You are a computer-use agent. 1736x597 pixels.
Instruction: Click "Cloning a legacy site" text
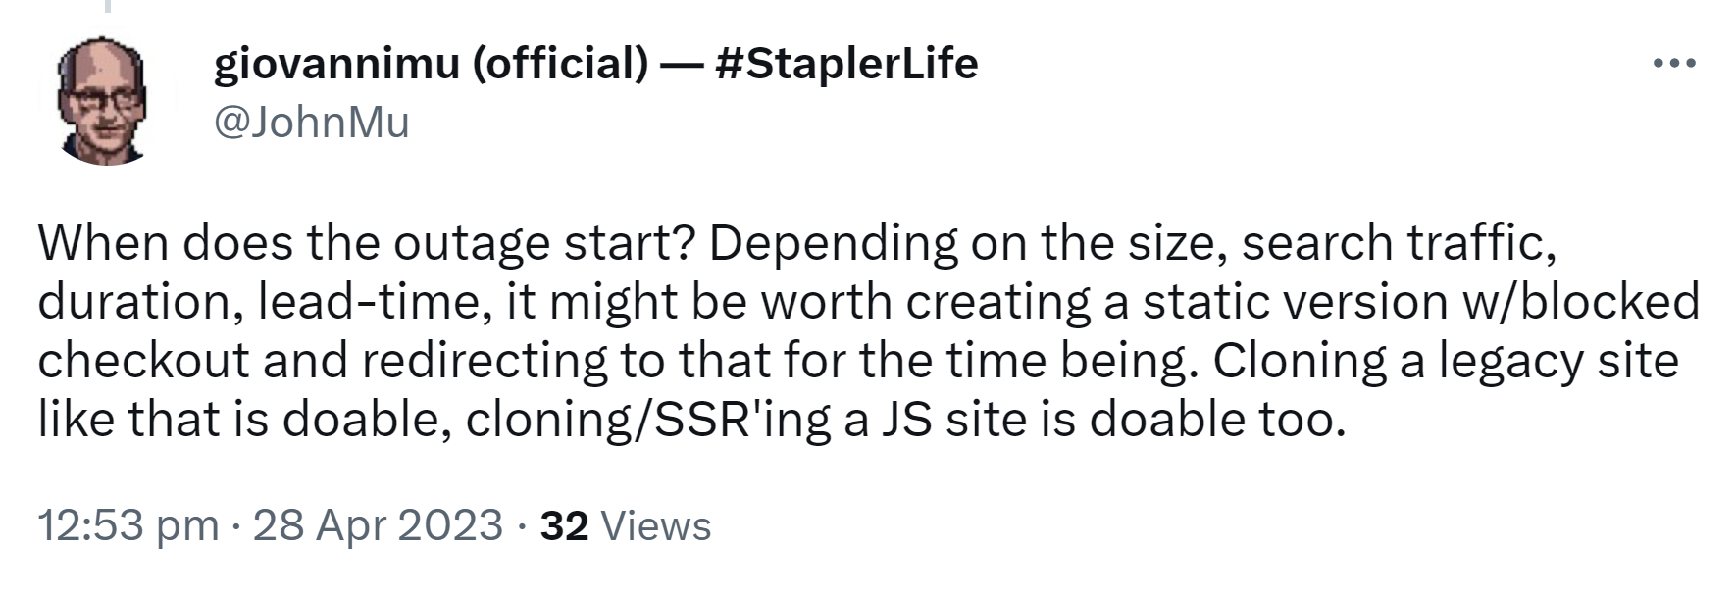[x=1446, y=361]
